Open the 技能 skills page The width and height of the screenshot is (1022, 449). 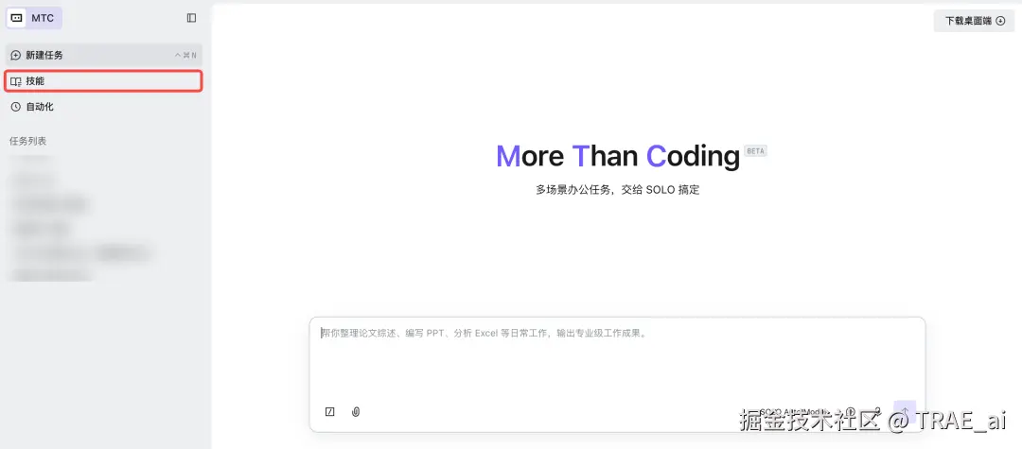pos(104,81)
